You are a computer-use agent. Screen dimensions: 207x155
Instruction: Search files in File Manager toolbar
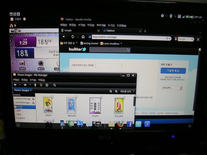[x=54, y=85]
